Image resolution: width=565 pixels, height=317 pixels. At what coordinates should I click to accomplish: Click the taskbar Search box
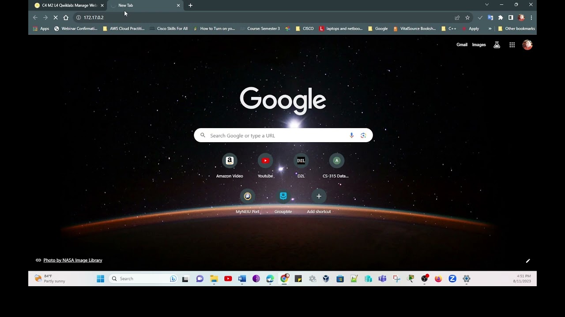click(x=143, y=279)
